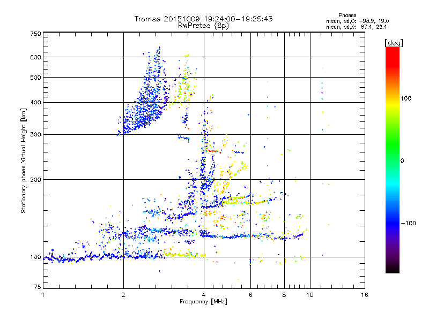
Task: Click 'Stationary phase Virtual Height [km]' axis label
Action: point(24,160)
